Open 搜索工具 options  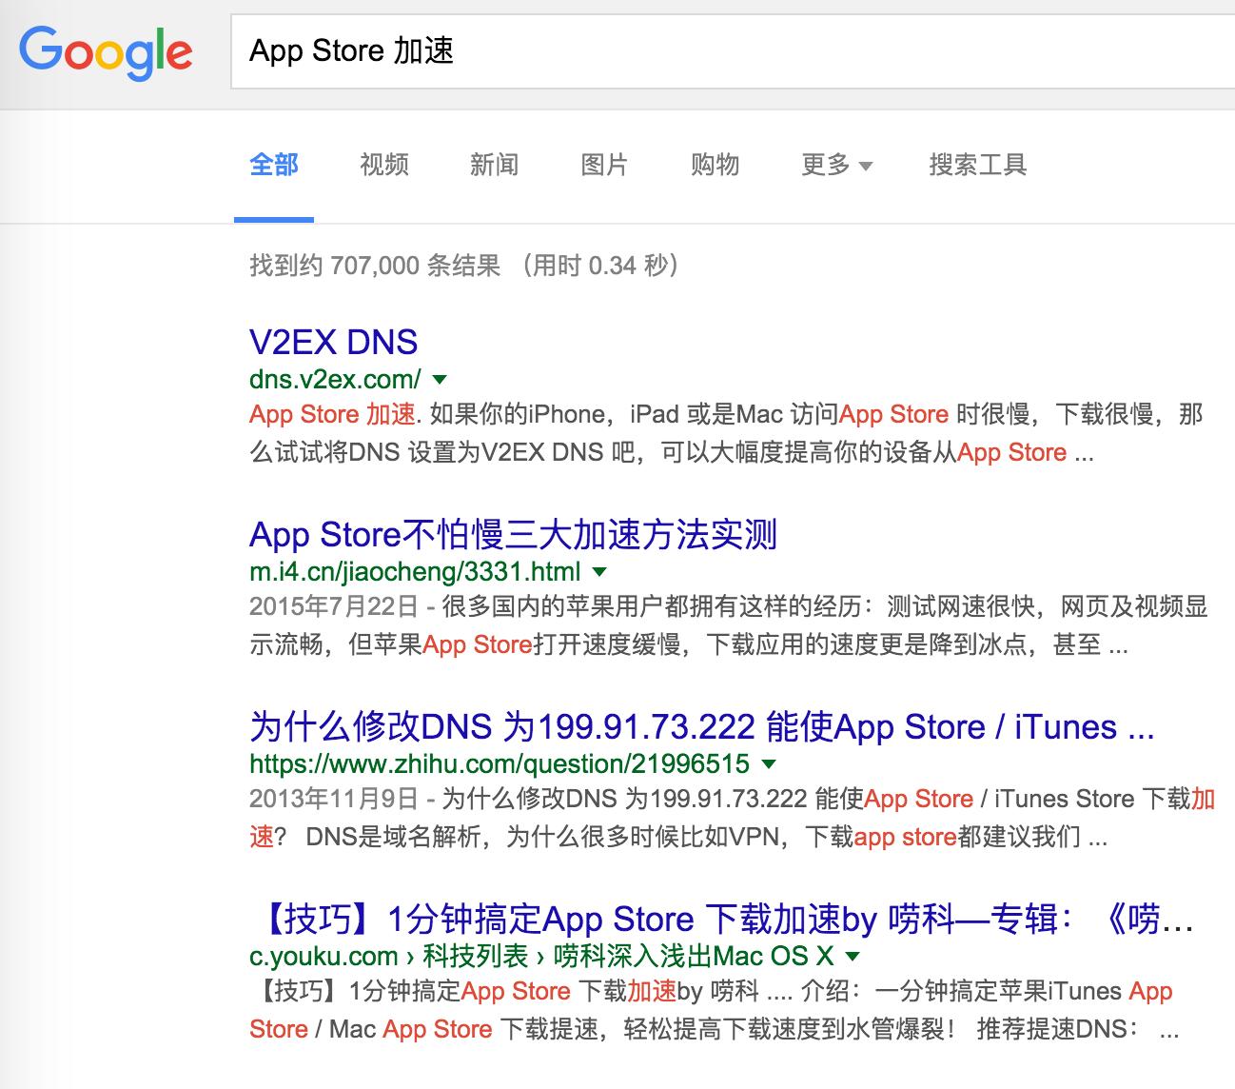point(976,165)
